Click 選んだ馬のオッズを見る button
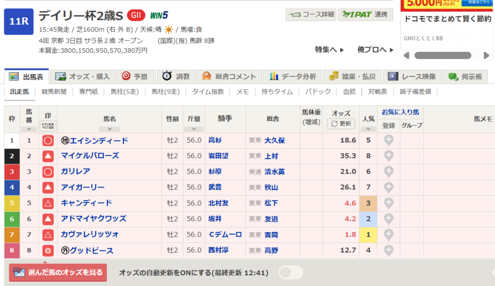 point(58,272)
